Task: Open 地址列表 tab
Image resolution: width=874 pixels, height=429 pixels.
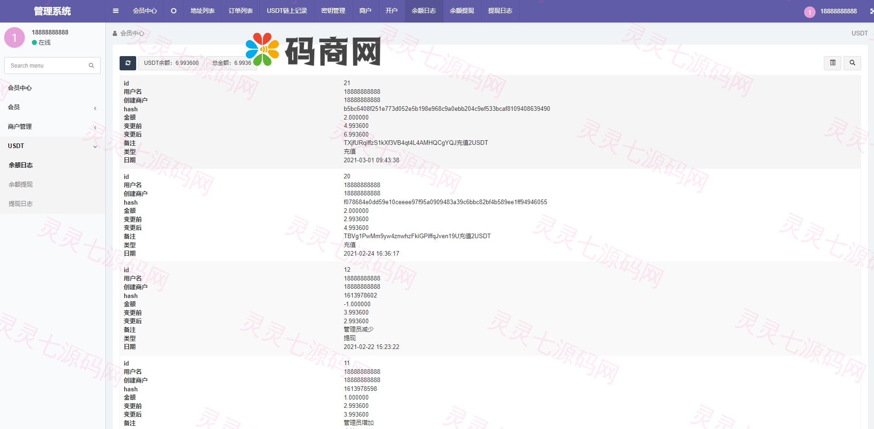Action: pyautogui.click(x=202, y=11)
